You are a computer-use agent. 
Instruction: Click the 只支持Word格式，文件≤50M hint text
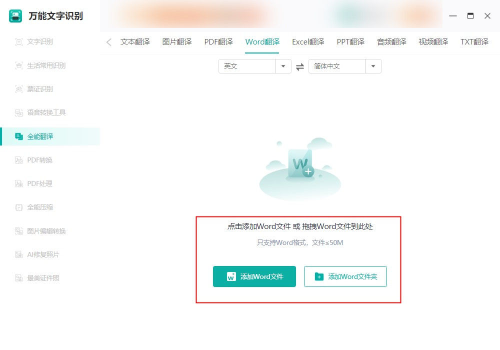pos(299,243)
